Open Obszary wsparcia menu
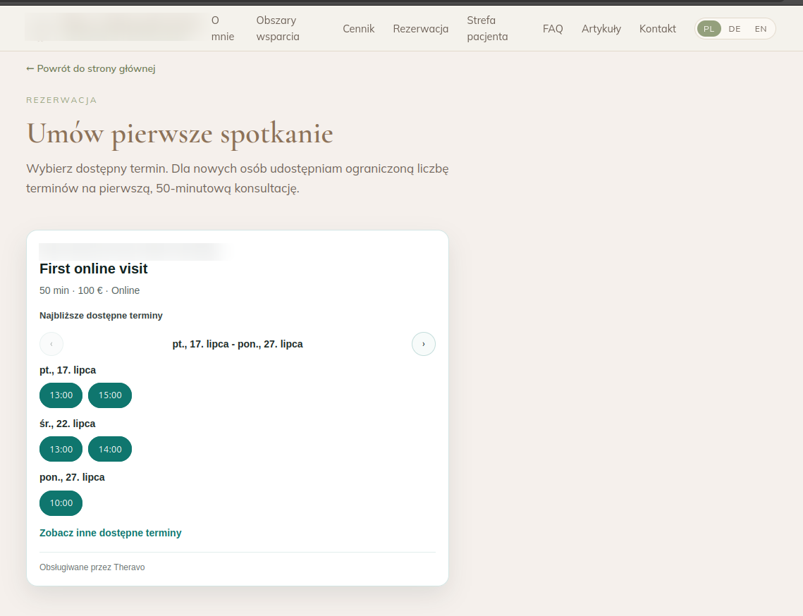Screen dimensions: 803x616 tap(278, 29)
